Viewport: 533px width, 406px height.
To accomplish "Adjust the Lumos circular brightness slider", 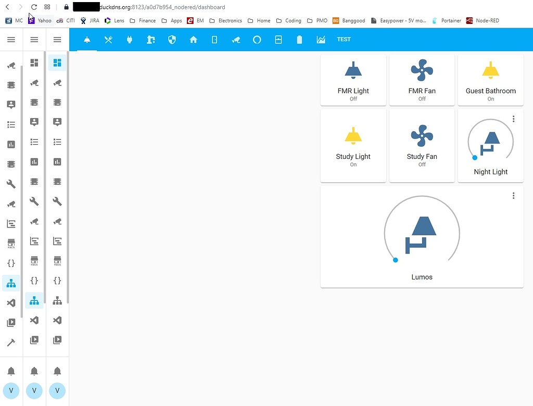I will click(x=396, y=260).
